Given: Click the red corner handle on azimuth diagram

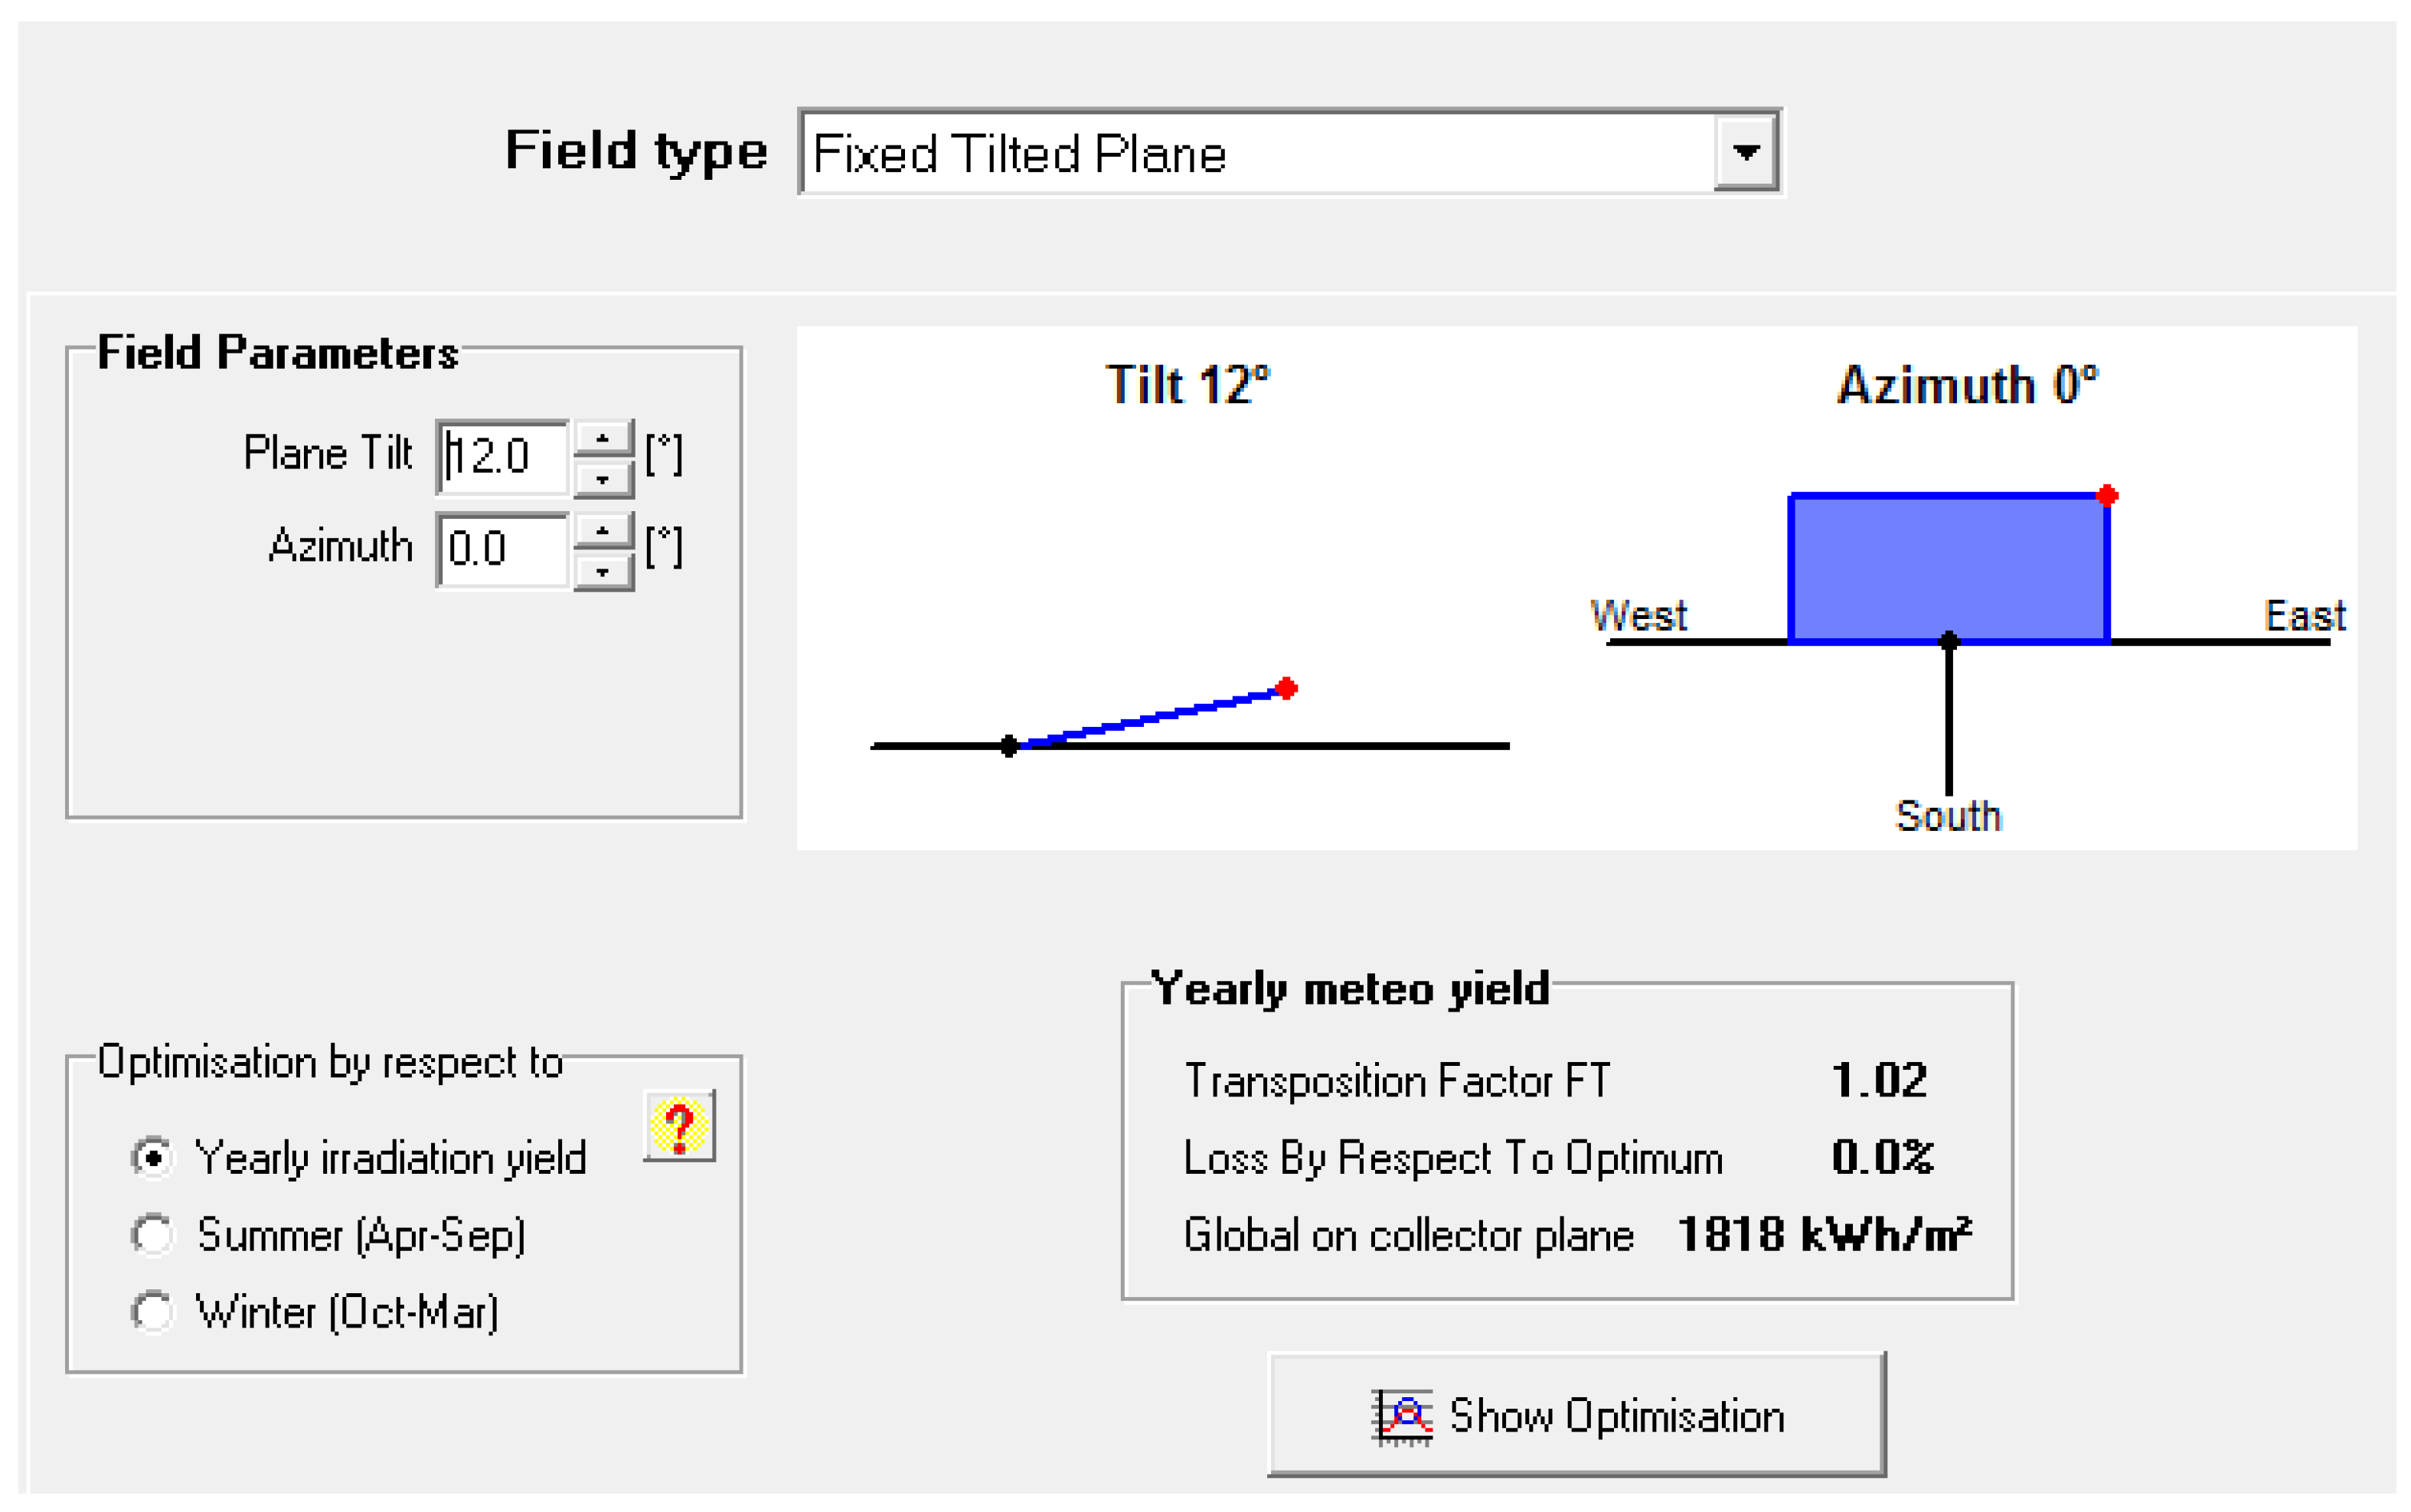Looking at the screenshot, I should [2107, 495].
